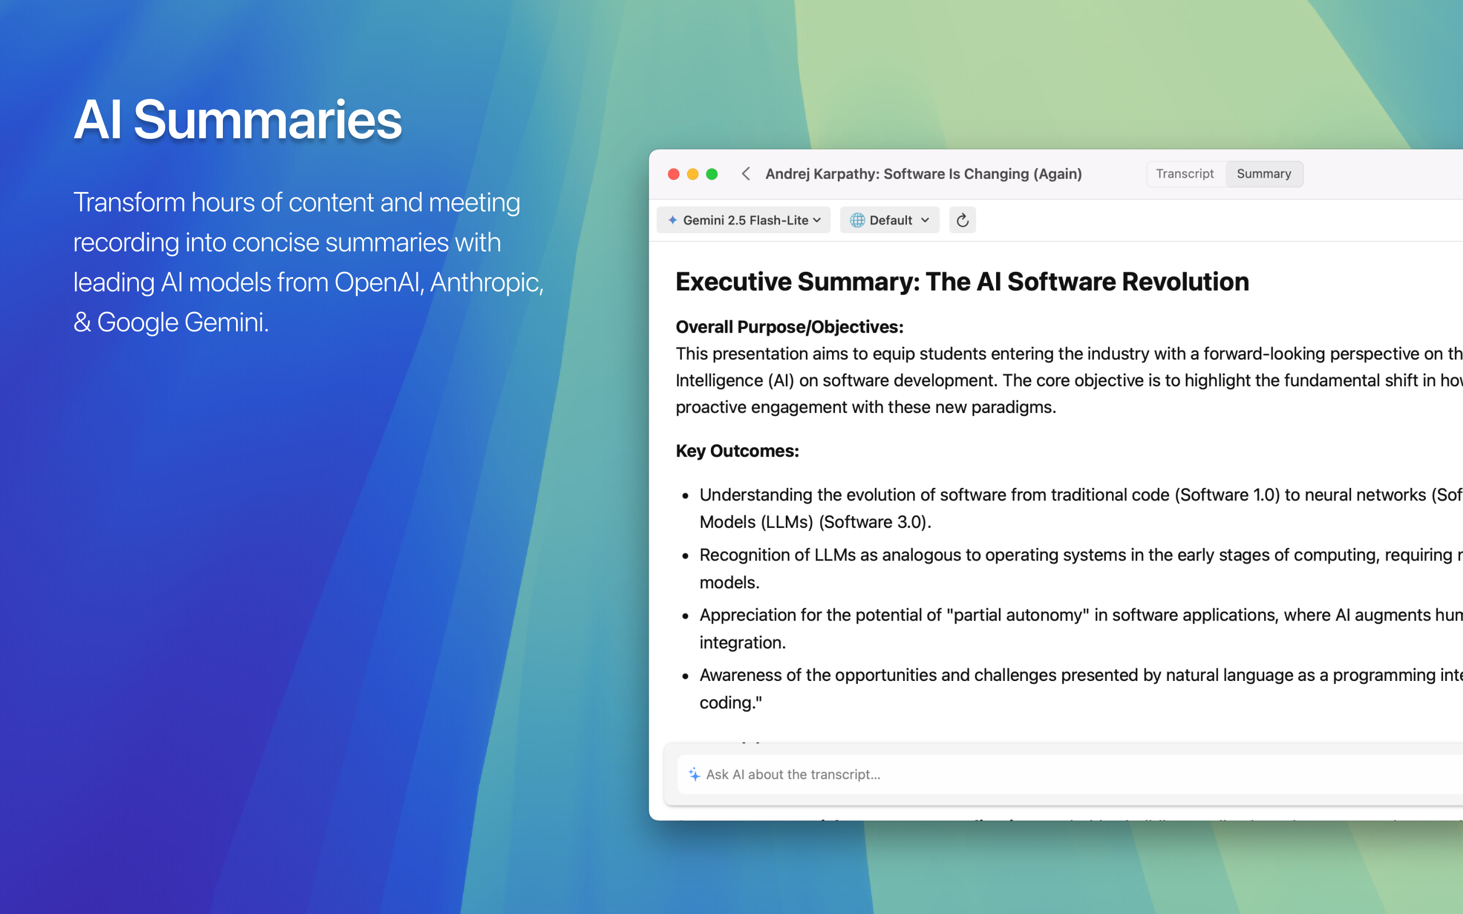Screen dimensions: 1463x914
Task: Click the window title Andrej Karpathy: Software Is Changing
Action: coord(923,174)
